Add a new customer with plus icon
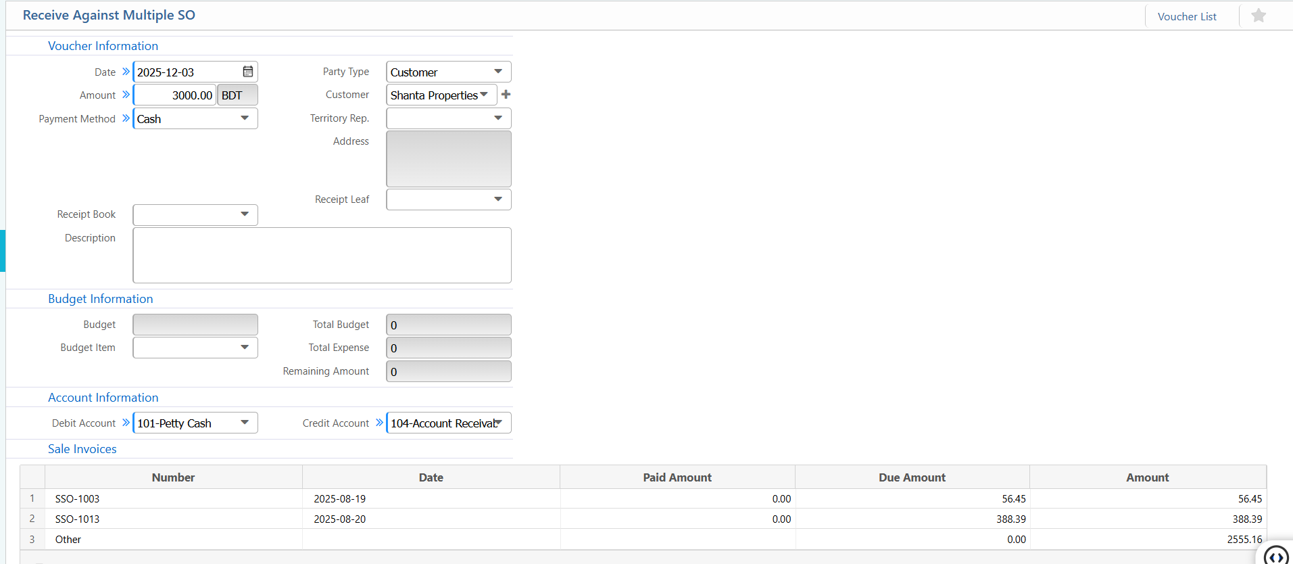This screenshot has width=1293, height=564. click(506, 95)
